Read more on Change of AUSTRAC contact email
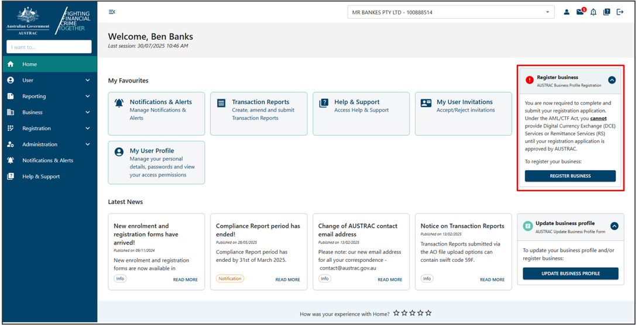This screenshot has height=325, width=638. click(390, 279)
